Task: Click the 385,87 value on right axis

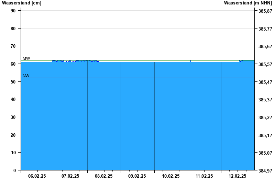Action: click(x=265, y=11)
